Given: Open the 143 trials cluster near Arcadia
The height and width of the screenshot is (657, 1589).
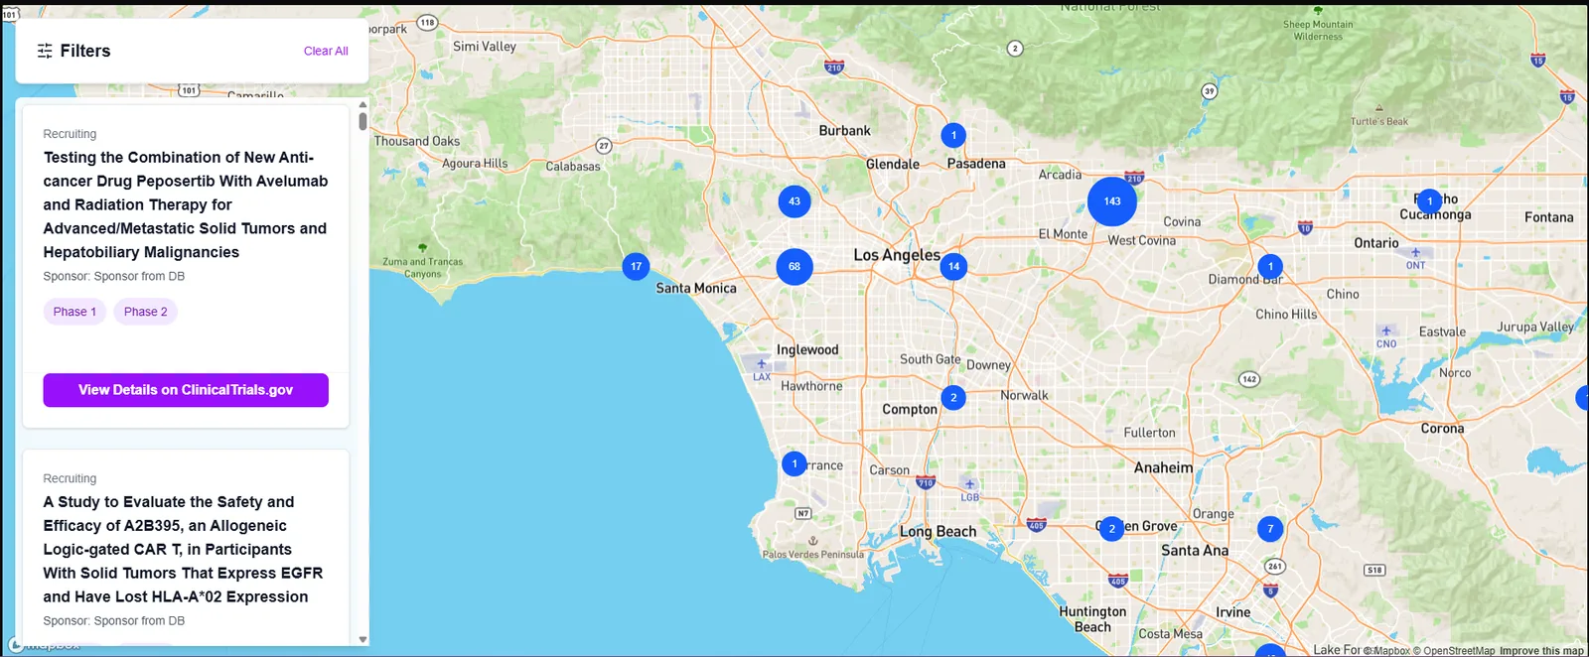Looking at the screenshot, I should point(1112,201).
